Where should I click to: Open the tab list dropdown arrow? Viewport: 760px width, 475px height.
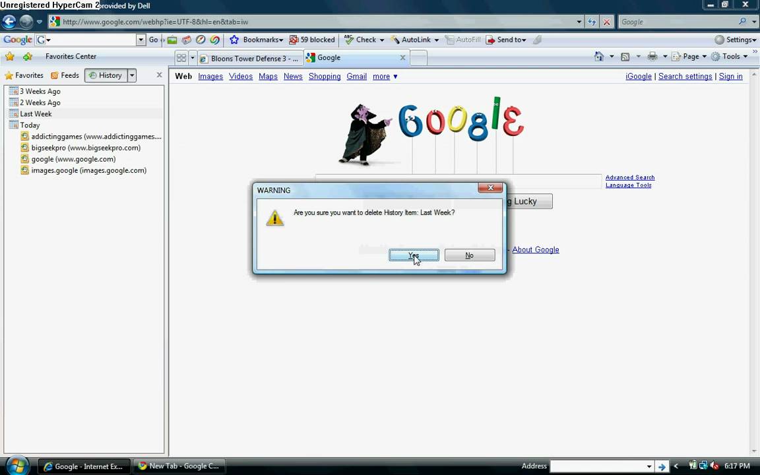coord(193,58)
